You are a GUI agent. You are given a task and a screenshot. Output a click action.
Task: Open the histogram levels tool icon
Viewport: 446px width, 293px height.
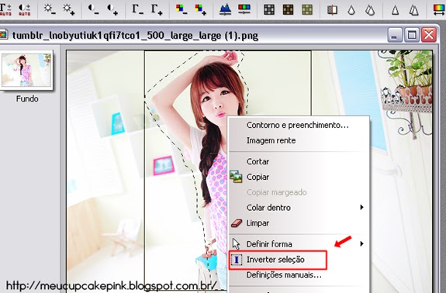coord(225,9)
